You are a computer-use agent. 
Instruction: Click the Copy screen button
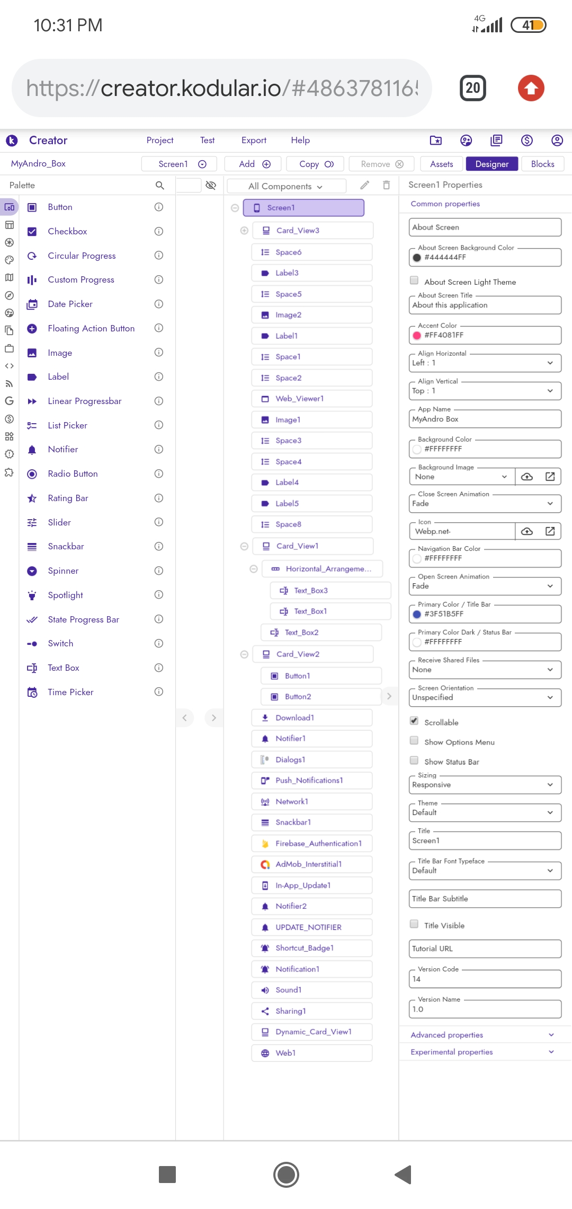pos(315,164)
